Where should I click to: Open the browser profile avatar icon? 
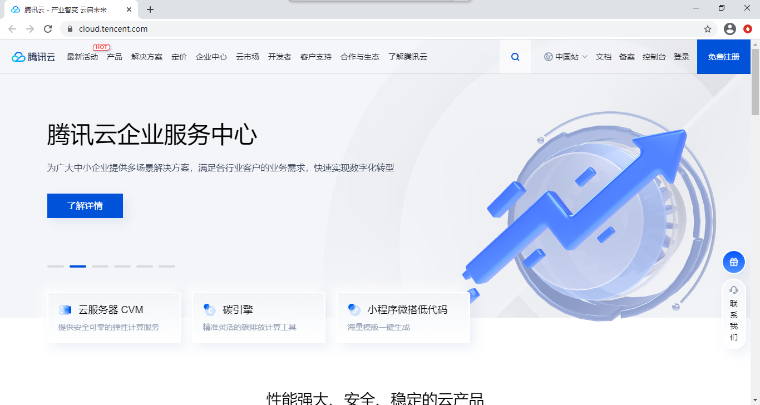pos(729,28)
